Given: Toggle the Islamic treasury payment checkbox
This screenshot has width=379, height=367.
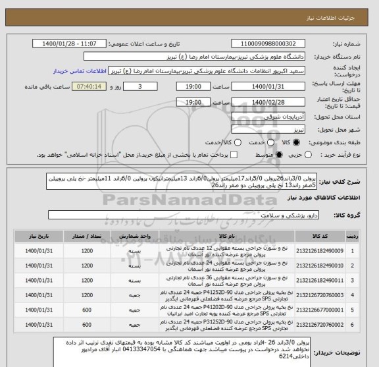Looking at the screenshot, I should (234, 155).
